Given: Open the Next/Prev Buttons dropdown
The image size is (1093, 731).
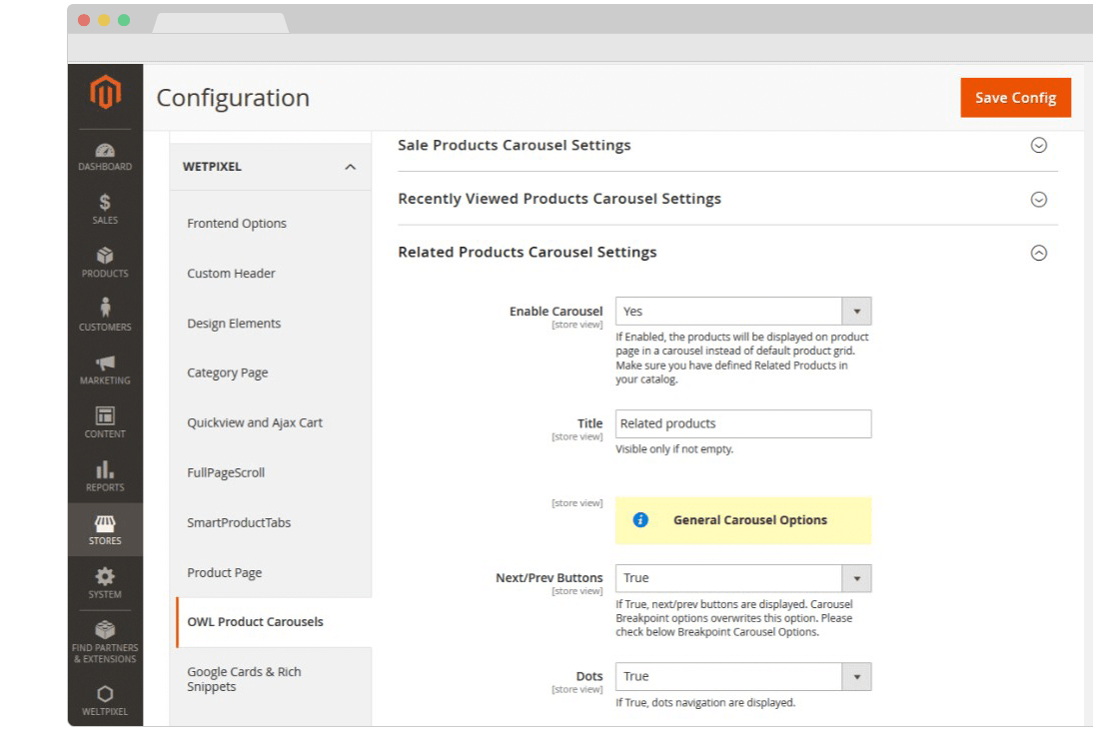Looking at the screenshot, I should pos(742,578).
